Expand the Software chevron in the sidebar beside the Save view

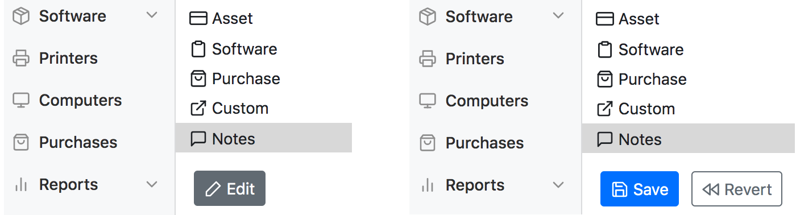[x=558, y=15]
